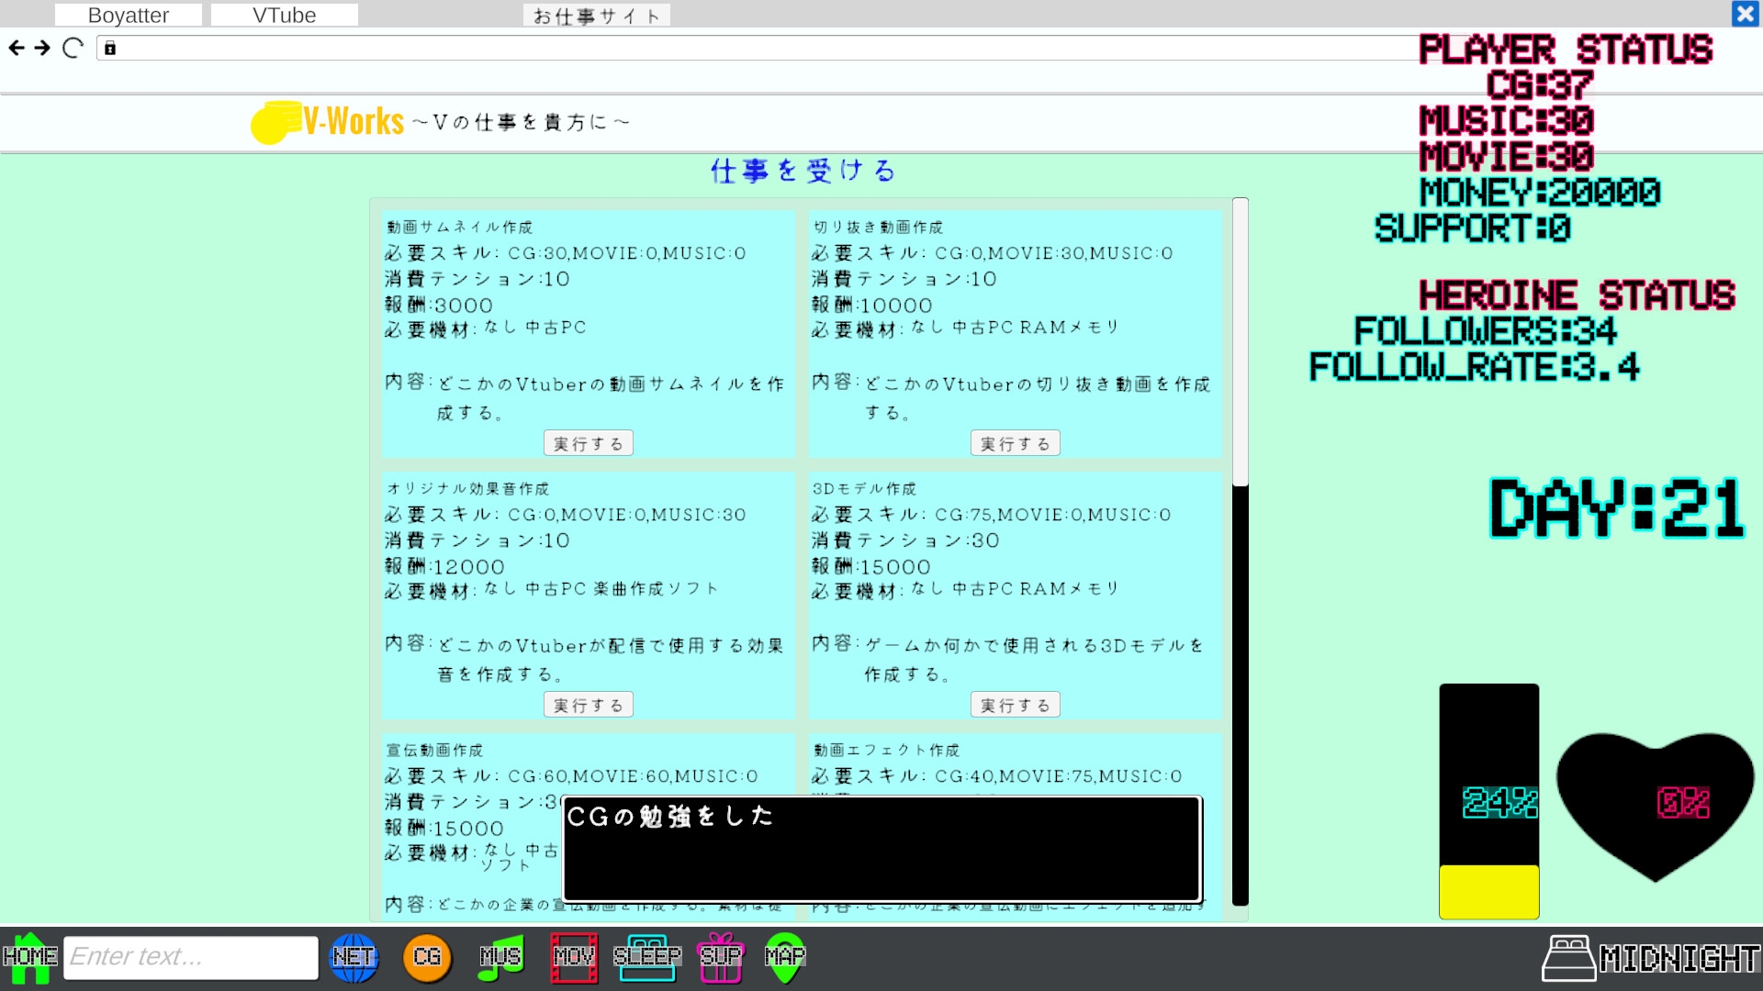Switch to the Boyatter tab
This screenshot has width=1763, height=991.
coord(128,14)
